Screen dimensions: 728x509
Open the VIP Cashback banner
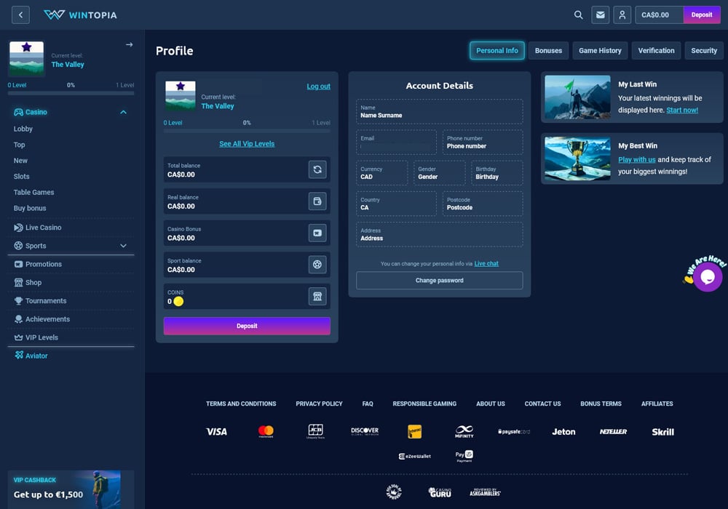71,489
